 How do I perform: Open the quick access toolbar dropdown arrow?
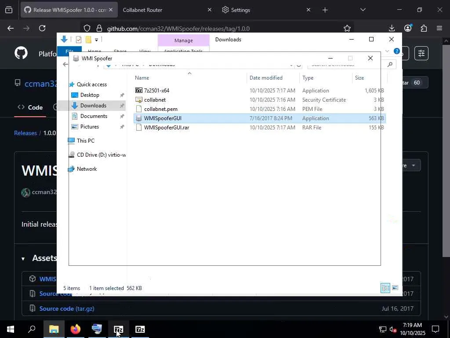(x=96, y=40)
